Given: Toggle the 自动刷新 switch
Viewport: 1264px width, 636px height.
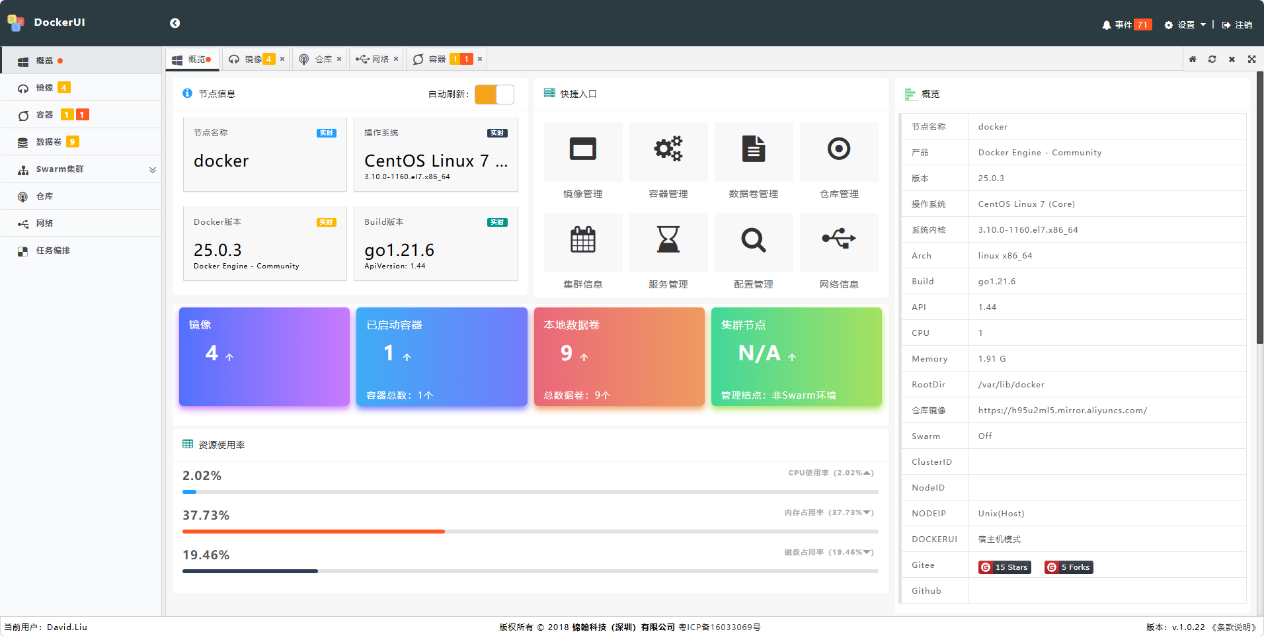Looking at the screenshot, I should [494, 94].
